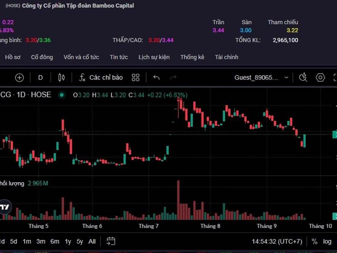Select the 5d time range
The width and height of the screenshot is (337, 253).
[x=13, y=241]
